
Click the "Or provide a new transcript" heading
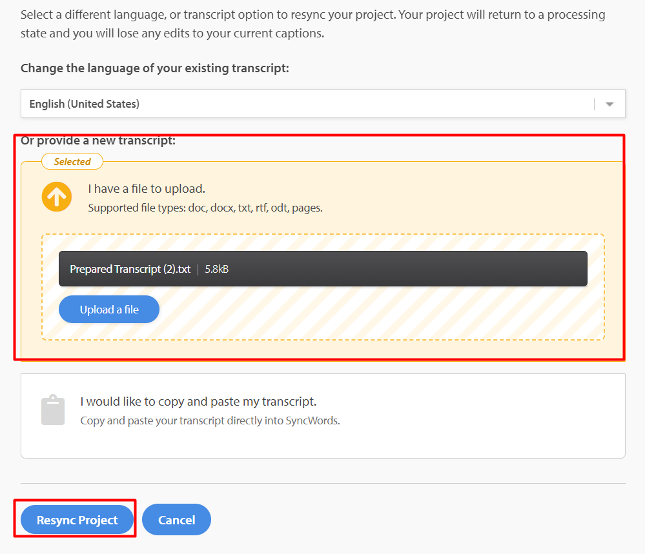tap(98, 141)
